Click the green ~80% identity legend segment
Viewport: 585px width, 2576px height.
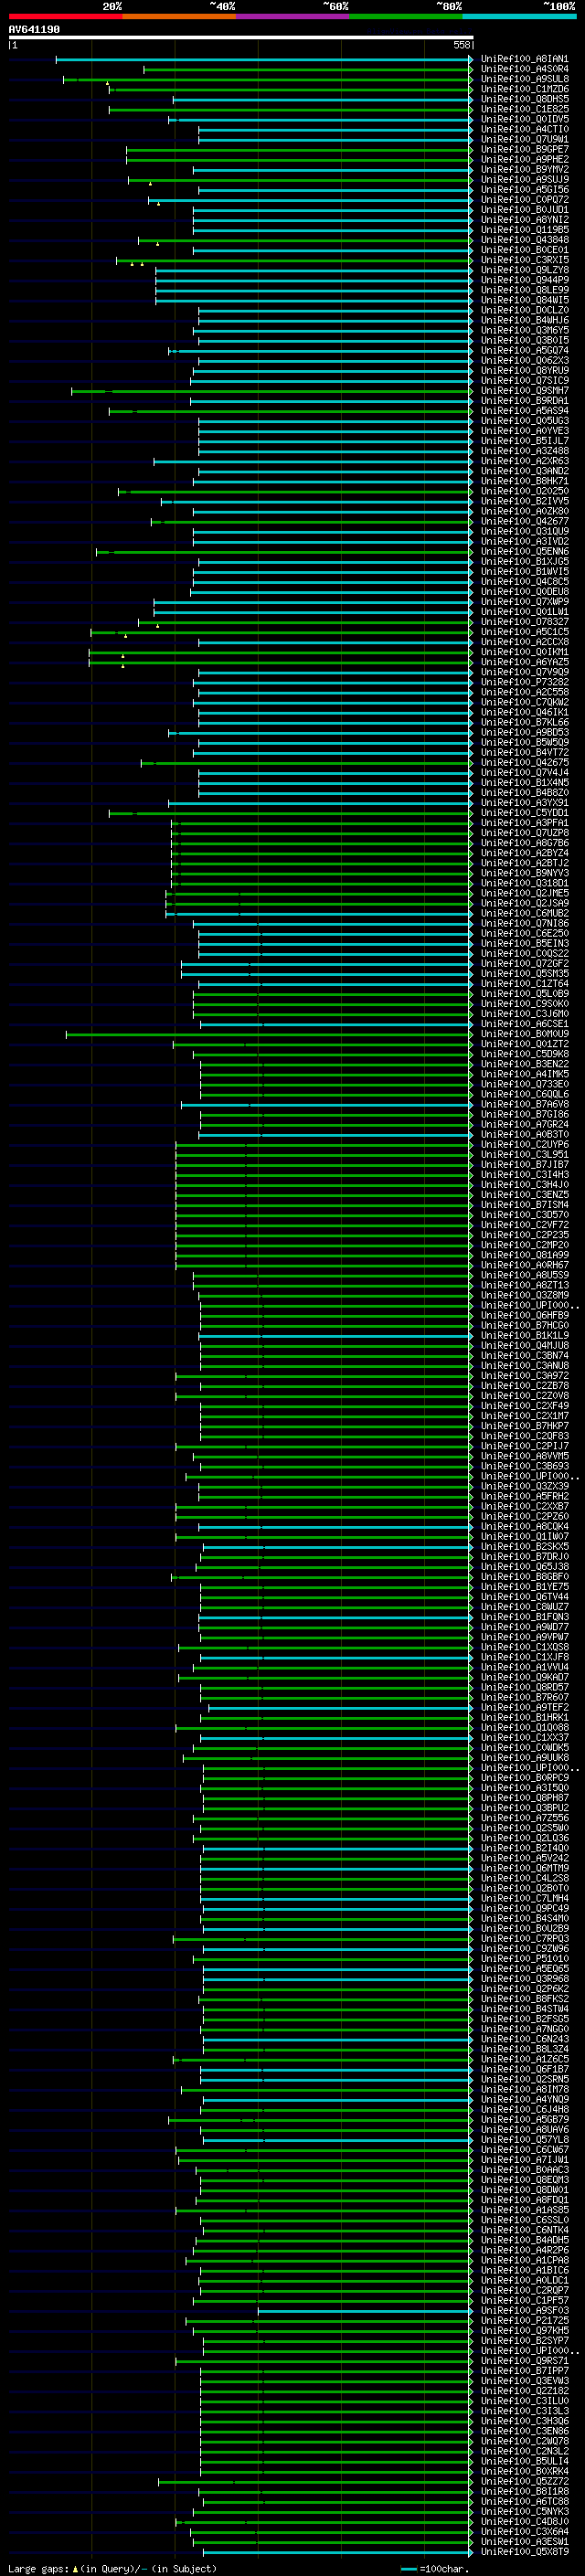(x=406, y=16)
